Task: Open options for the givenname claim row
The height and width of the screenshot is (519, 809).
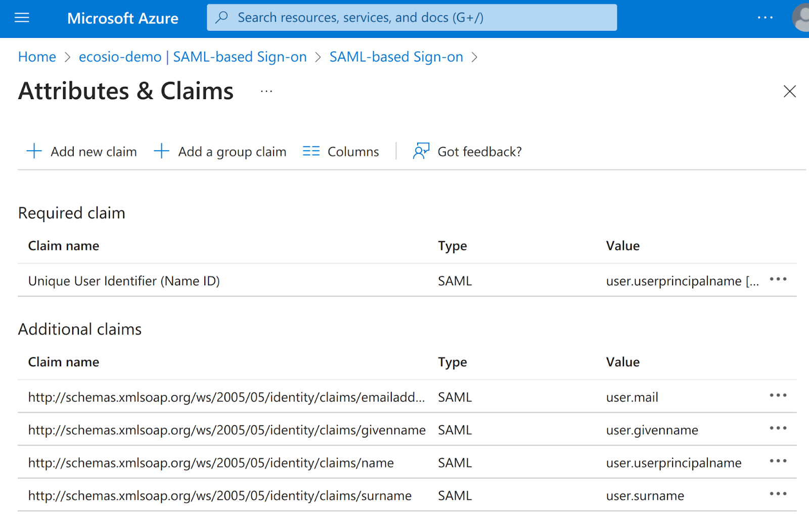Action: 778,428
